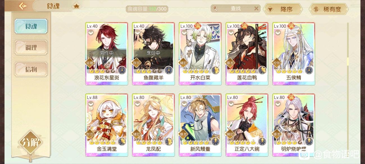Click the vertical scrollbar thumb
The width and height of the screenshot is (365, 164).
click(x=348, y=61)
